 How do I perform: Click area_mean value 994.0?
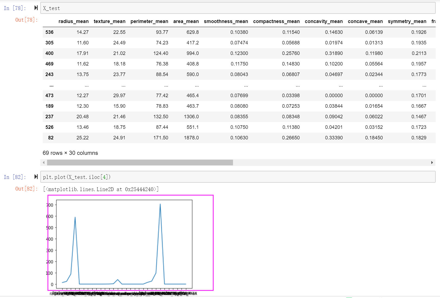click(x=193, y=53)
